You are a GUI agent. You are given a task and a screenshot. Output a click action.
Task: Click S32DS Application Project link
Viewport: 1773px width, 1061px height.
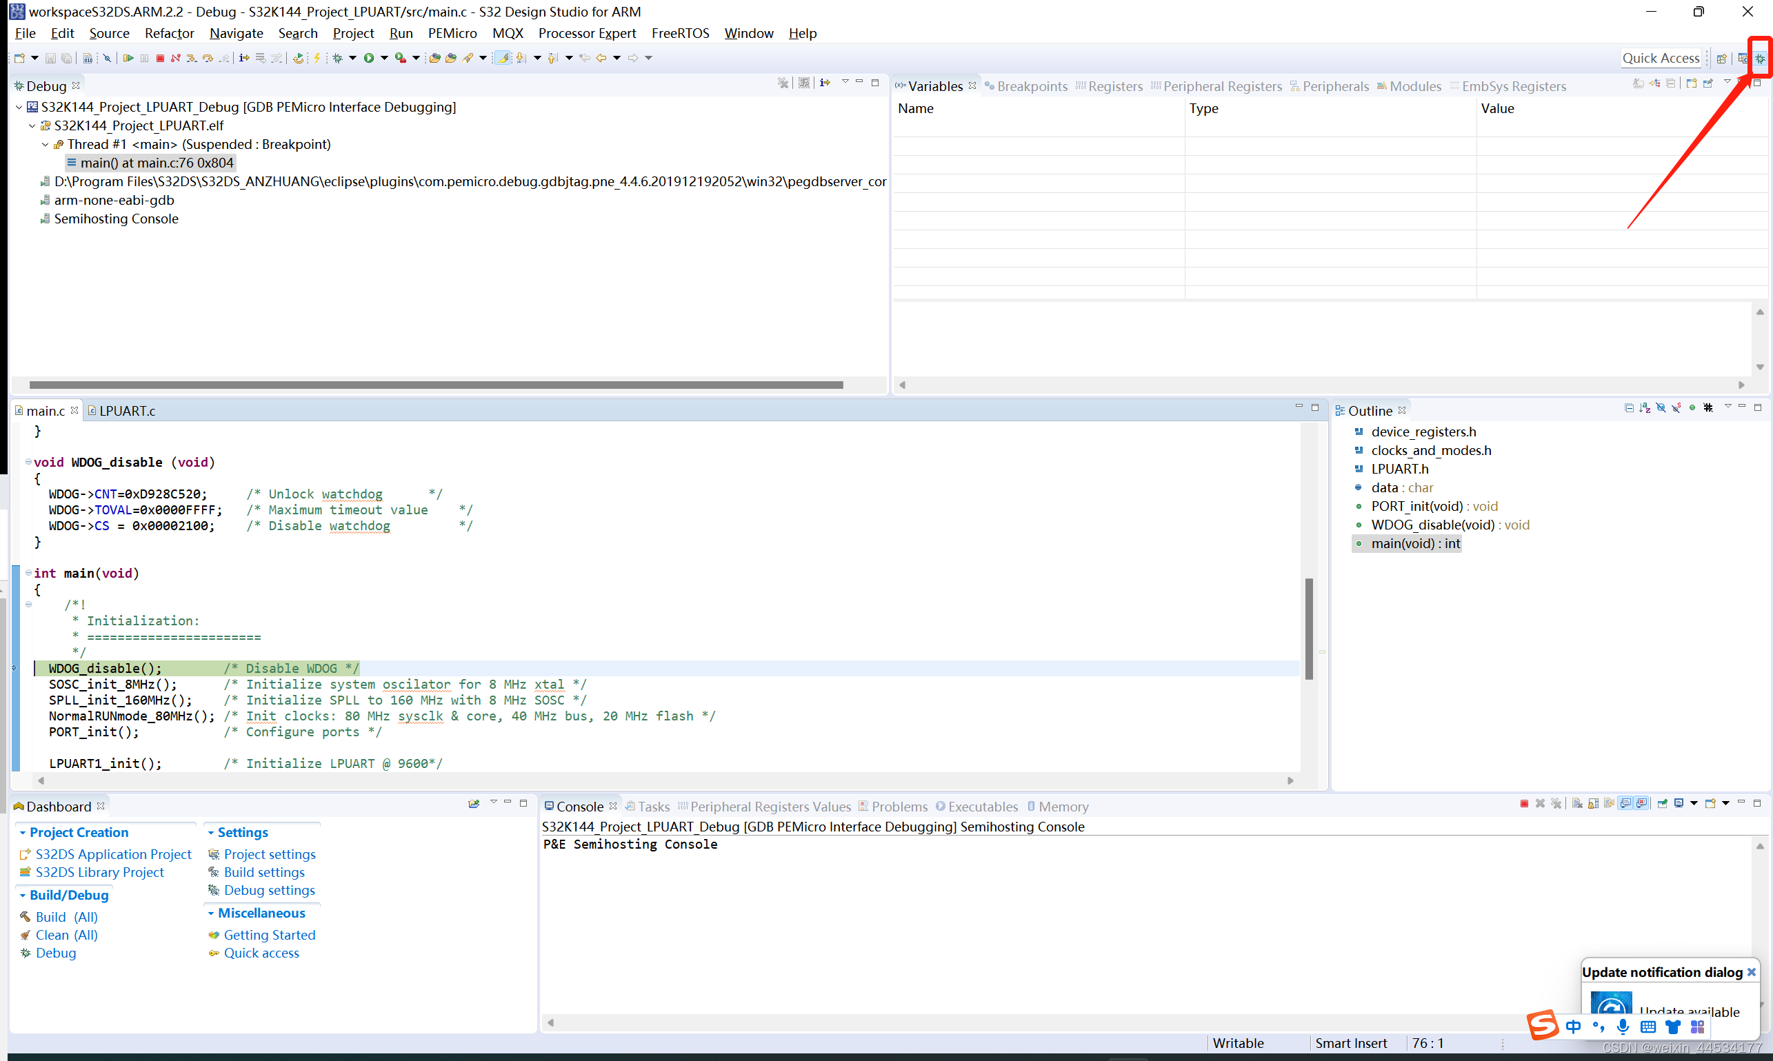coord(113,854)
